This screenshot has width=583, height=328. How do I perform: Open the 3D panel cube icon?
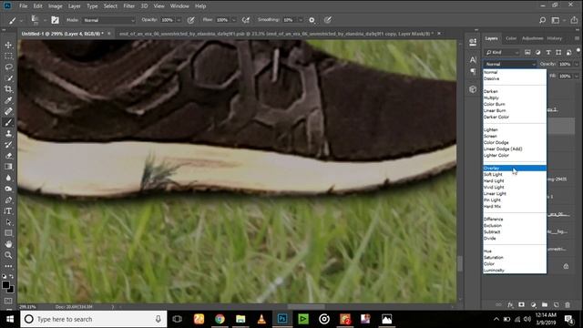coord(473,89)
